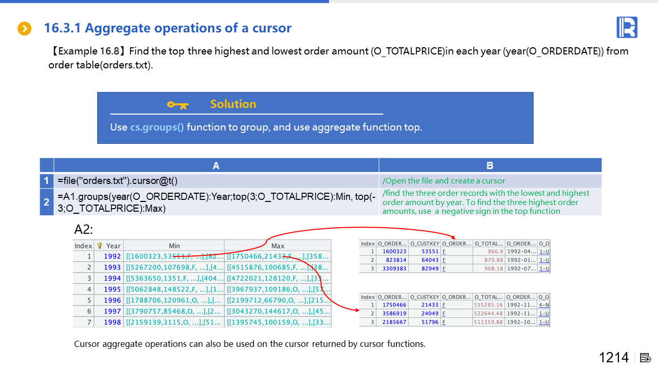The image size is (658, 370).
Task: Open the Max value for year 1998
Action: [x=278, y=322]
